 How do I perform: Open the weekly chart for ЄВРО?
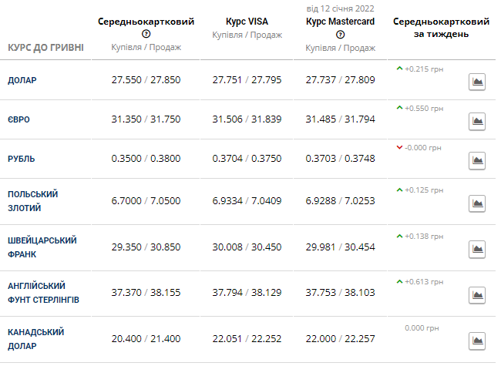477,122
